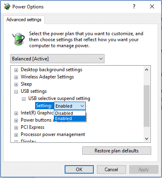This screenshot has width=162, height=178.
Task: Select the Advanced settings tab
Action: tap(24, 20)
